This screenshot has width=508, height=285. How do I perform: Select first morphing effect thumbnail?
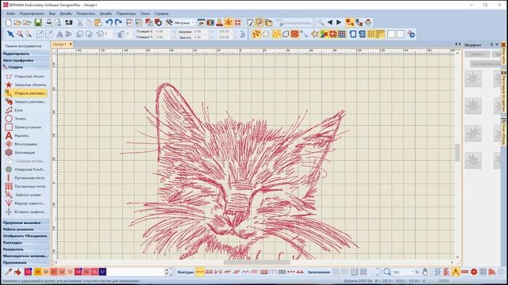[473, 78]
